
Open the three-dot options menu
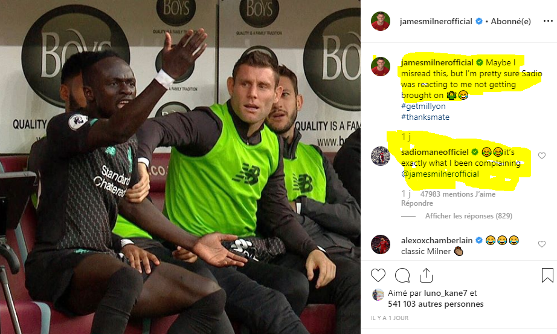click(x=548, y=21)
